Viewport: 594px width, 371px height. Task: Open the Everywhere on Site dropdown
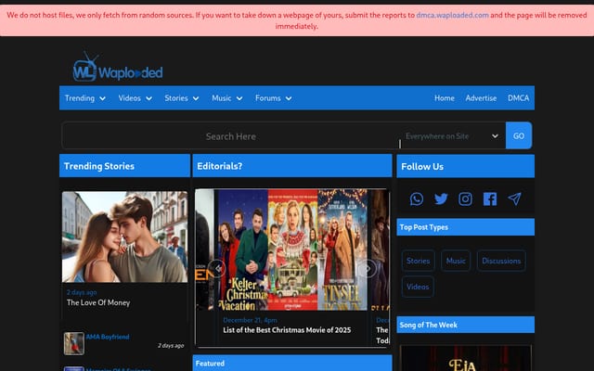pyautogui.click(x=452, y=136)
